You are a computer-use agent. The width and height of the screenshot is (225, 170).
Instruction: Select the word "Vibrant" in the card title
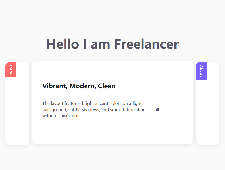(x=54, y=86)
